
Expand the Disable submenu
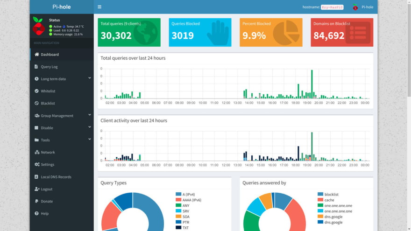tap(62, 128)
